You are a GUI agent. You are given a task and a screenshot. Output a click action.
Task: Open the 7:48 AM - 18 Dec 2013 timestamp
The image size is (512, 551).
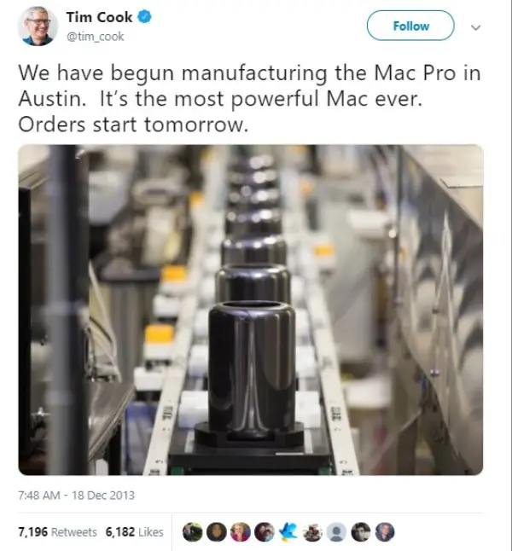(x=76, y=496)
